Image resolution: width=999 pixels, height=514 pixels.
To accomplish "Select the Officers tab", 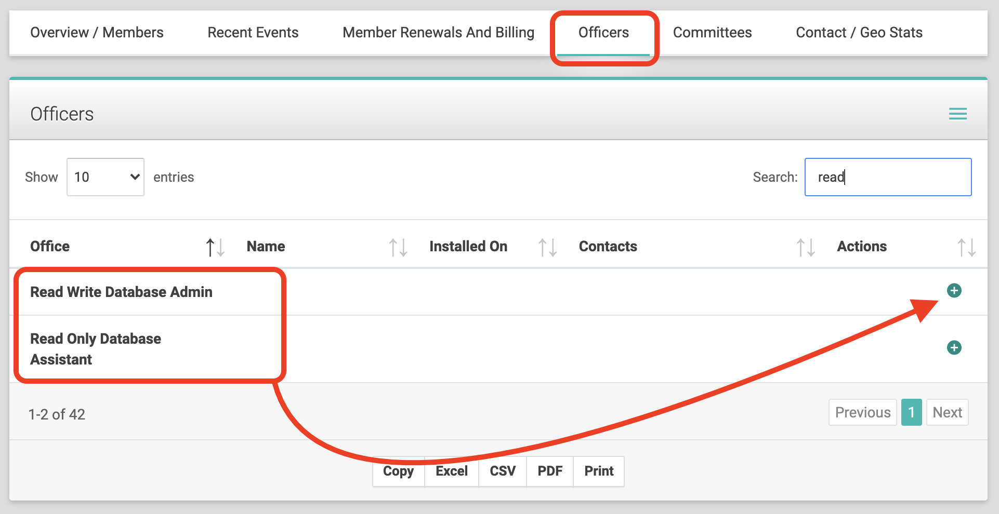I will tap(603, 32).
